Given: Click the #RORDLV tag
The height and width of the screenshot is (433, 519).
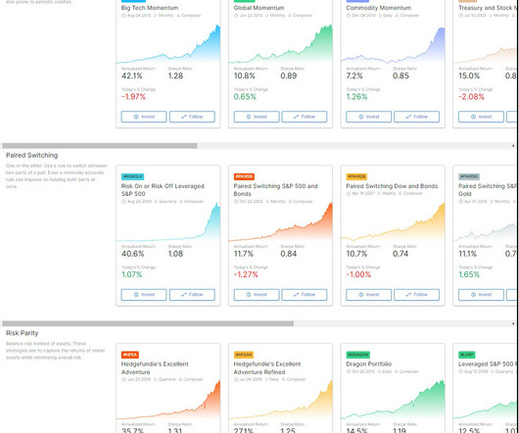Looking at the screenshot, I should [132, 176].
